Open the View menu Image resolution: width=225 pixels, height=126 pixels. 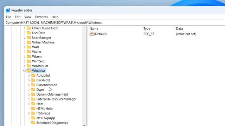pyautogui.click(x=28, y=17)
